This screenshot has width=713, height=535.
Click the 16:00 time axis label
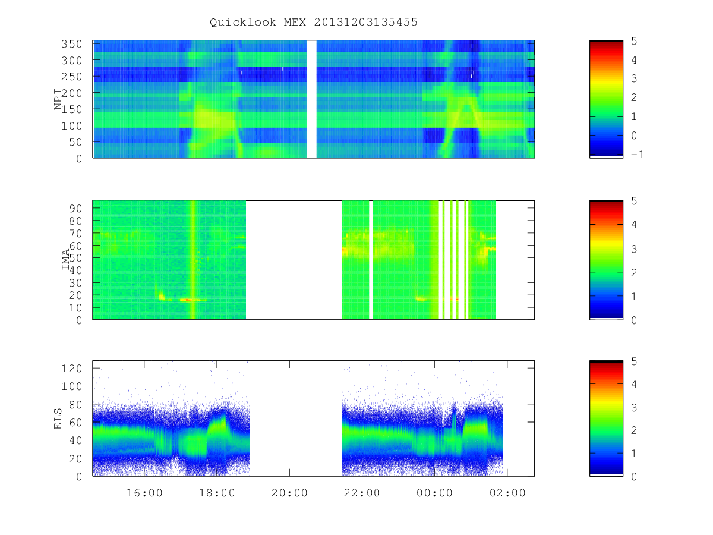pos(145,493)
